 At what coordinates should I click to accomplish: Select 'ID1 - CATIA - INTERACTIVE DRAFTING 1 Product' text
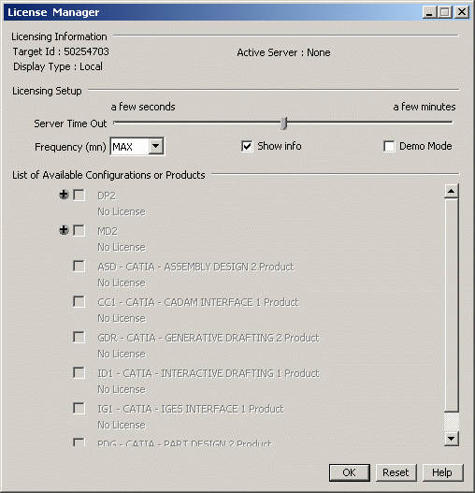coord(209,373)
